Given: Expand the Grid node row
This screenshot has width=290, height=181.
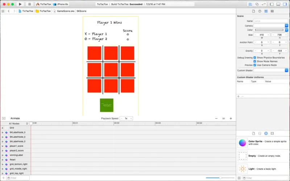Looking at the screenshot, I should pos(3,128).
